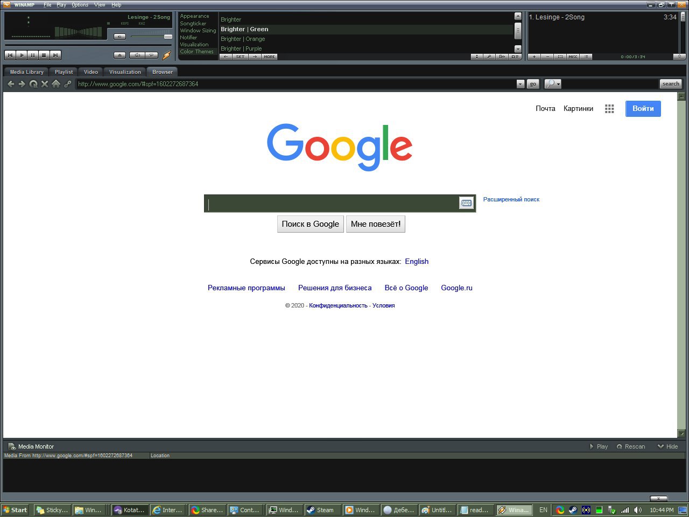
Task: Open the Картинки link
Action: 578,108
